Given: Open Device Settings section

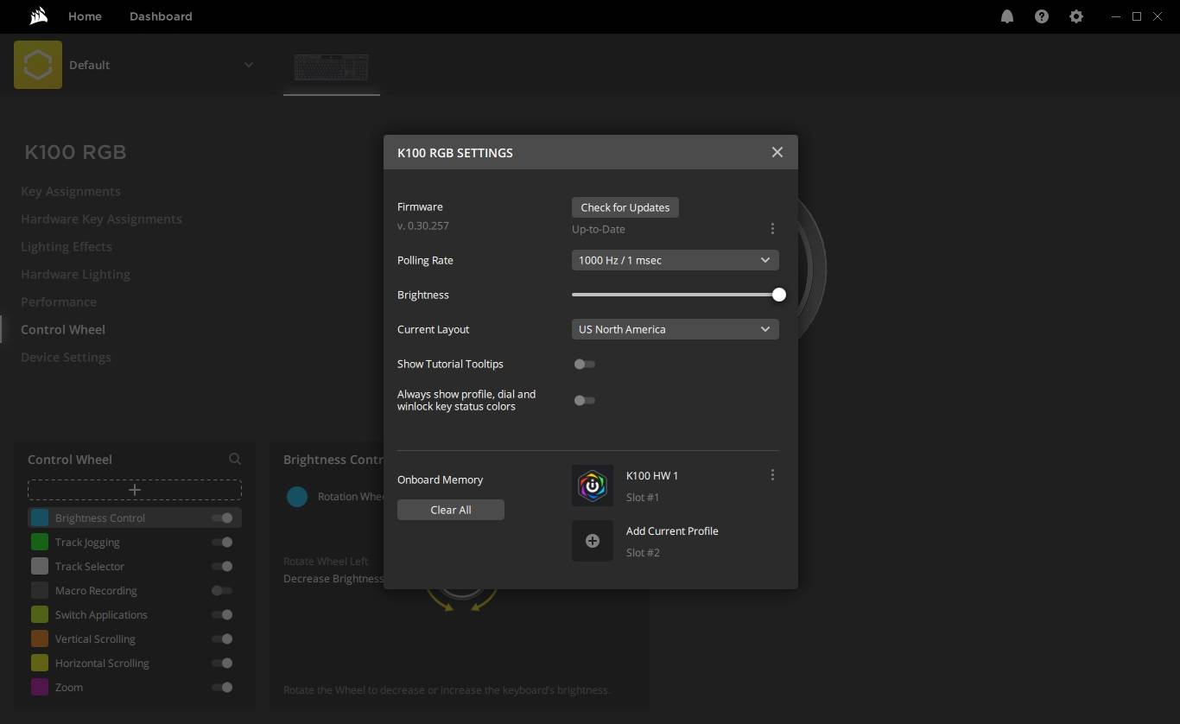Looking at the screenshot, I should 66,358.
